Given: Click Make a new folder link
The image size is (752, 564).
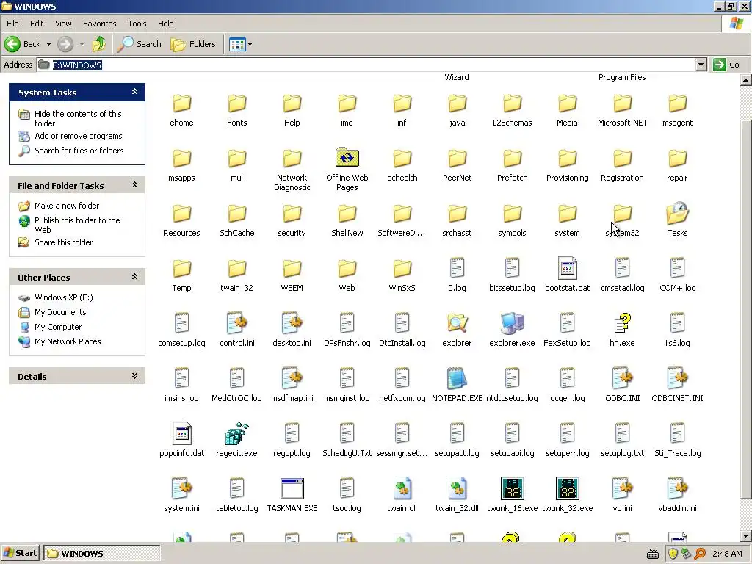Looking at the screenshot, I should 67,206.
